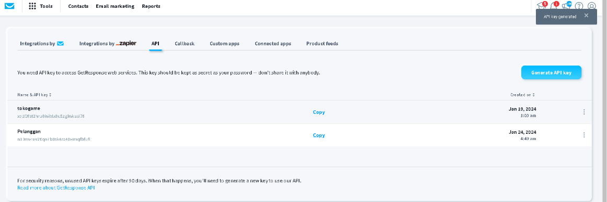Open the graduation cap learning icon

tap(541, 6)
